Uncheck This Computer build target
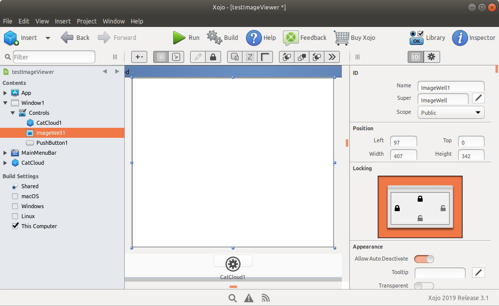This screenshot has height=306, width=499. tap(15, 226)
